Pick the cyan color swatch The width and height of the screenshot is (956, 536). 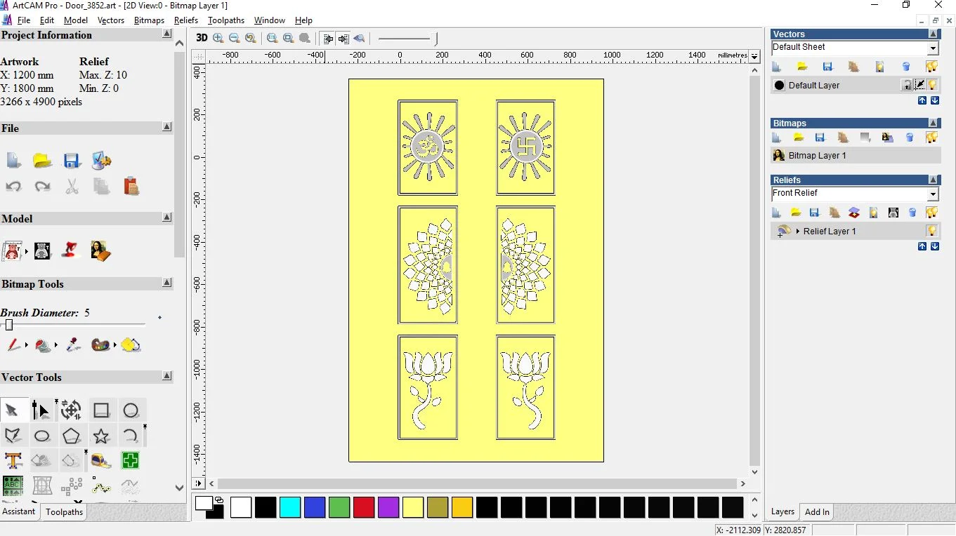pos(290,507)
